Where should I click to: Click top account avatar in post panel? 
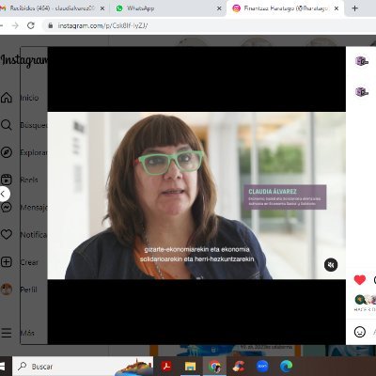pyautogui.click(x=362, y=61)
